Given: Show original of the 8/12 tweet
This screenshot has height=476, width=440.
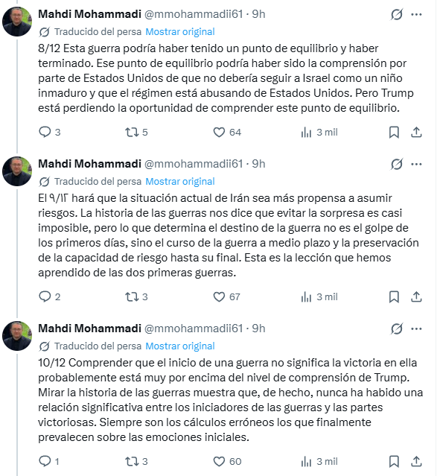Looking at the screenshot, I should [180, 31].
